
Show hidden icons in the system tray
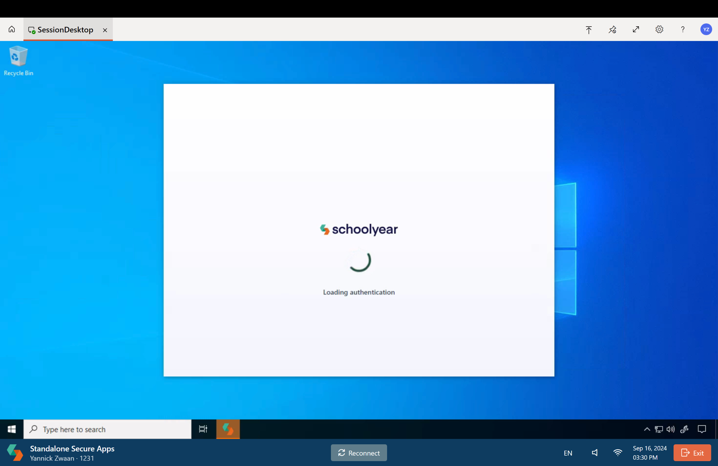click(647, 429)
